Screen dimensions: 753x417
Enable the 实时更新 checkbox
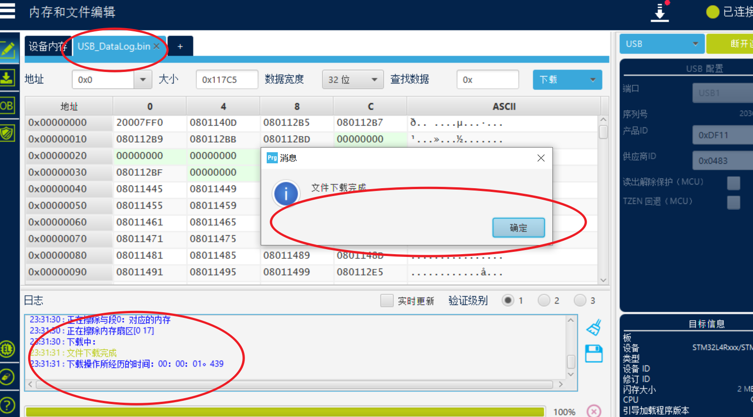[x=387, y=301]
